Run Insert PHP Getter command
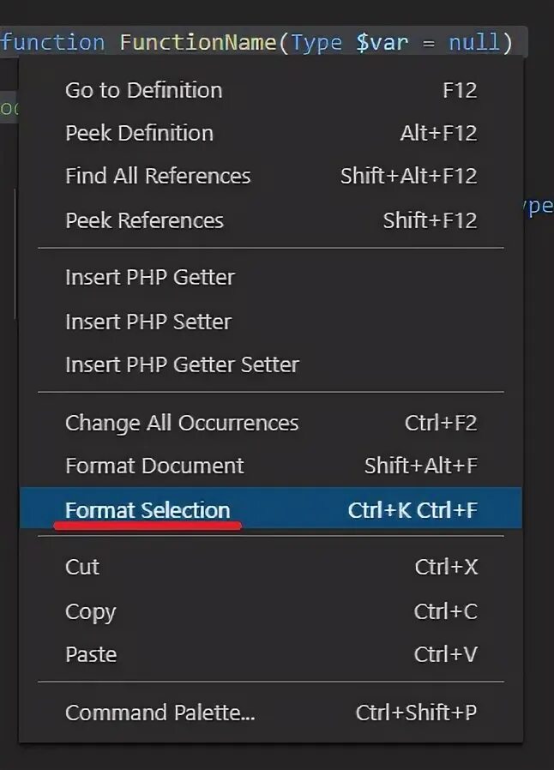Viewport: 554px width, 770px height. pos(150,277)
